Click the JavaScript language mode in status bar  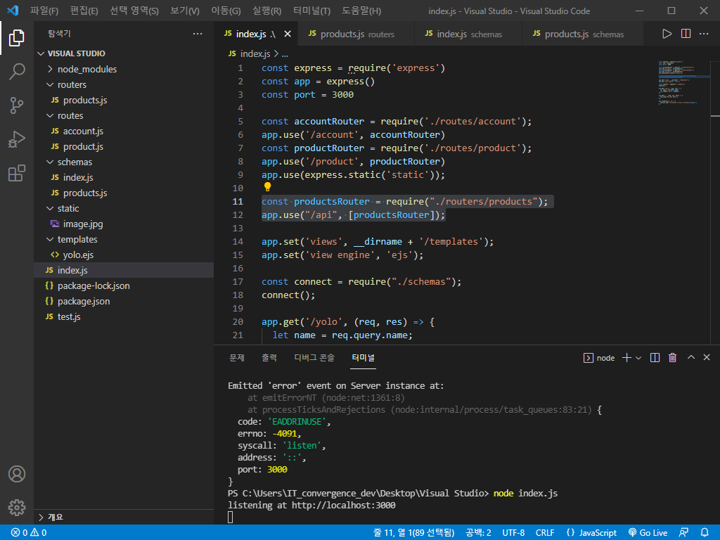click(x=591, y=533)
